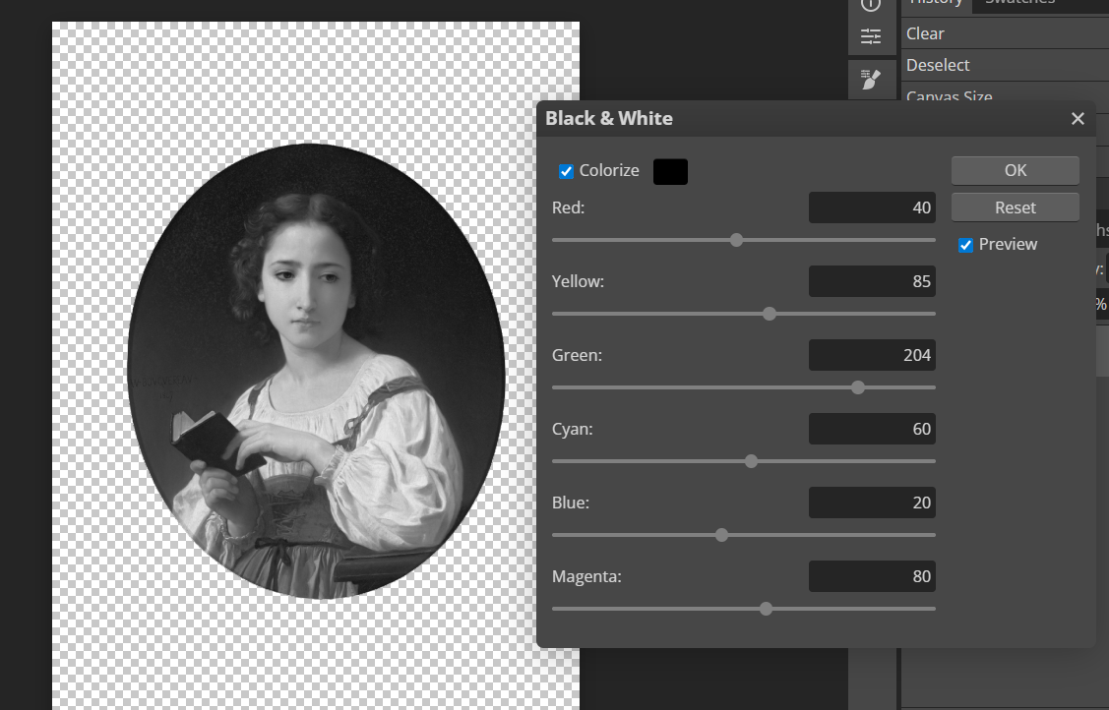Viewport: 1109px width, 710px height.
Task: Select the History tab
Action: tap(936, 3)
